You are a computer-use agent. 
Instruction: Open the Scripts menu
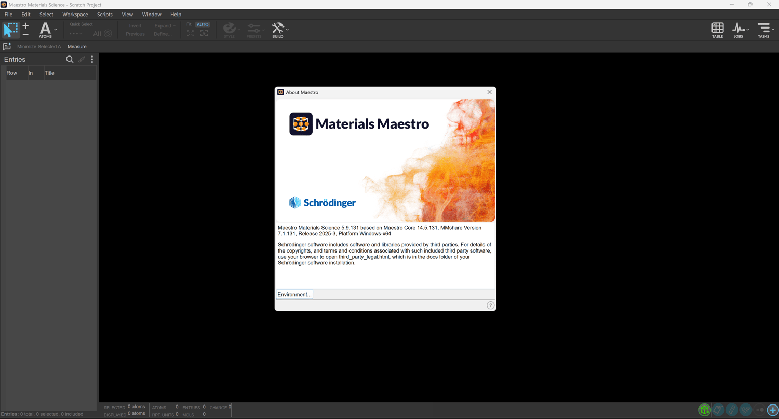coord(105,15)
